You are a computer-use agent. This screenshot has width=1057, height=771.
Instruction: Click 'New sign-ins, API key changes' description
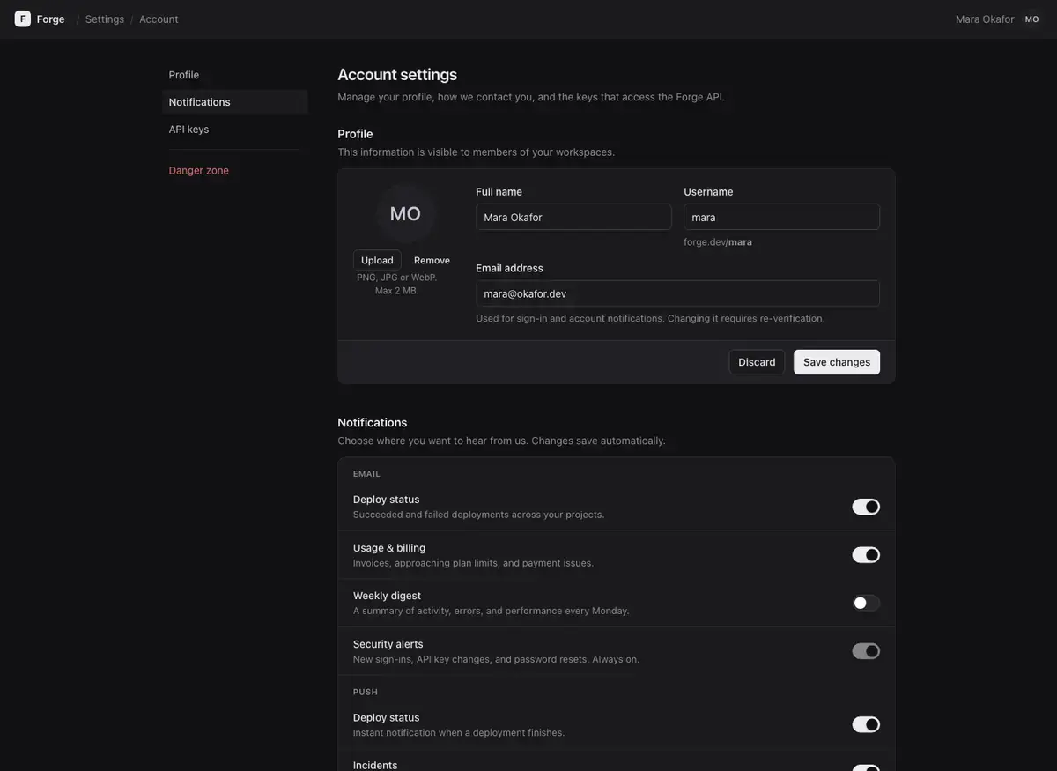(x=496, y=659)
